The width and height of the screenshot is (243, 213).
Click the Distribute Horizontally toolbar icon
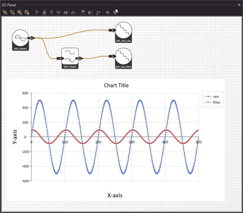83,12
